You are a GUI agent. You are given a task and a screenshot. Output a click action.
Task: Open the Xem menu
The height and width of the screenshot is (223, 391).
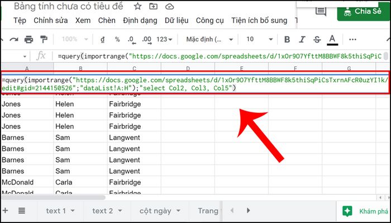tap(83, 21)
